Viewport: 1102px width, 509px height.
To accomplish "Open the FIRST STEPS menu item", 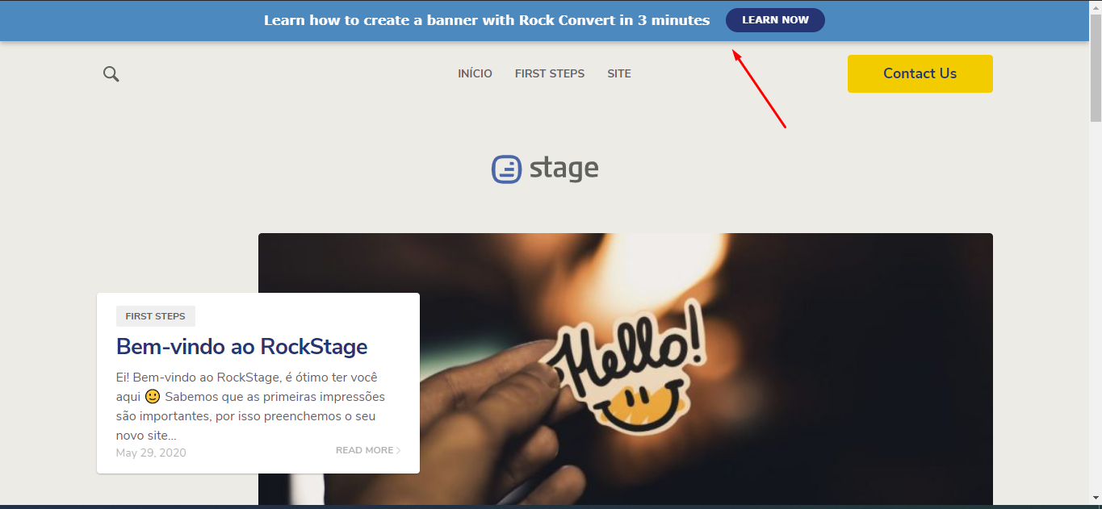I will [x=550, y=73].
